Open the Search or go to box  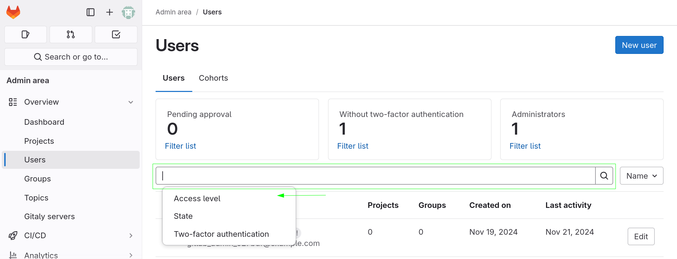click(x=71, y=57)
